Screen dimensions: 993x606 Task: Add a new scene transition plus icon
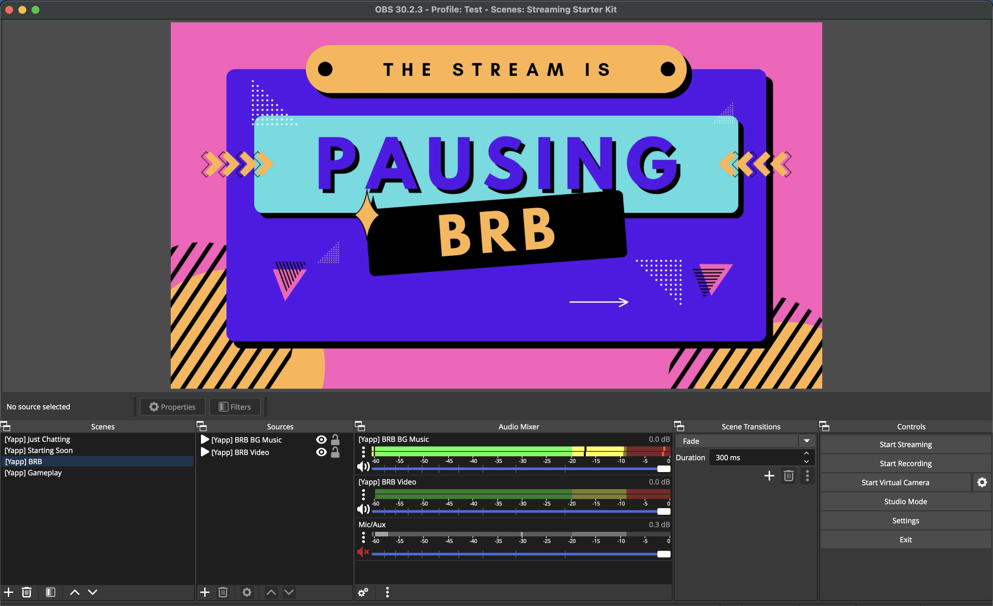(x=769, y=476)
